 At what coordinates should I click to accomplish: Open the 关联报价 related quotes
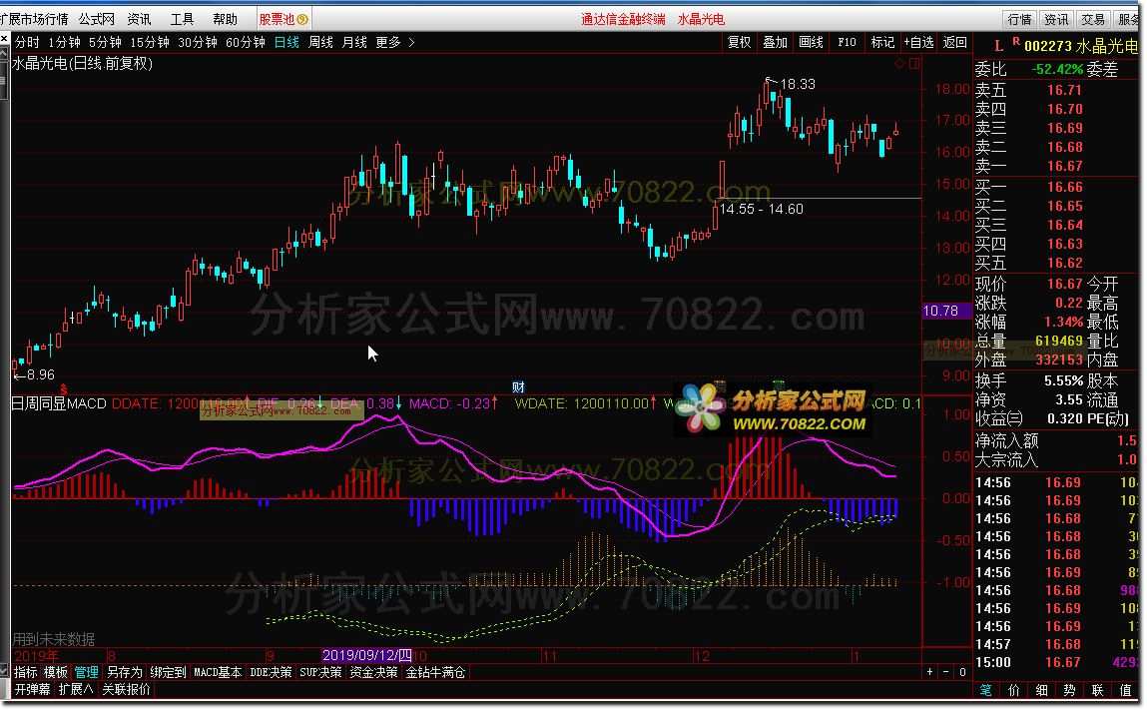(126, 689)
